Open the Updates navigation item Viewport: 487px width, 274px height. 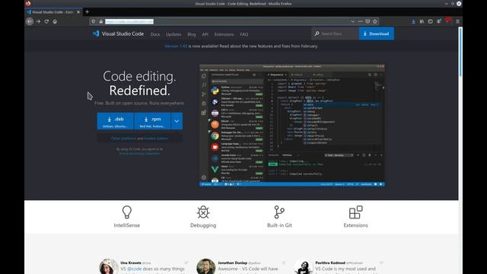pos(173,34)
